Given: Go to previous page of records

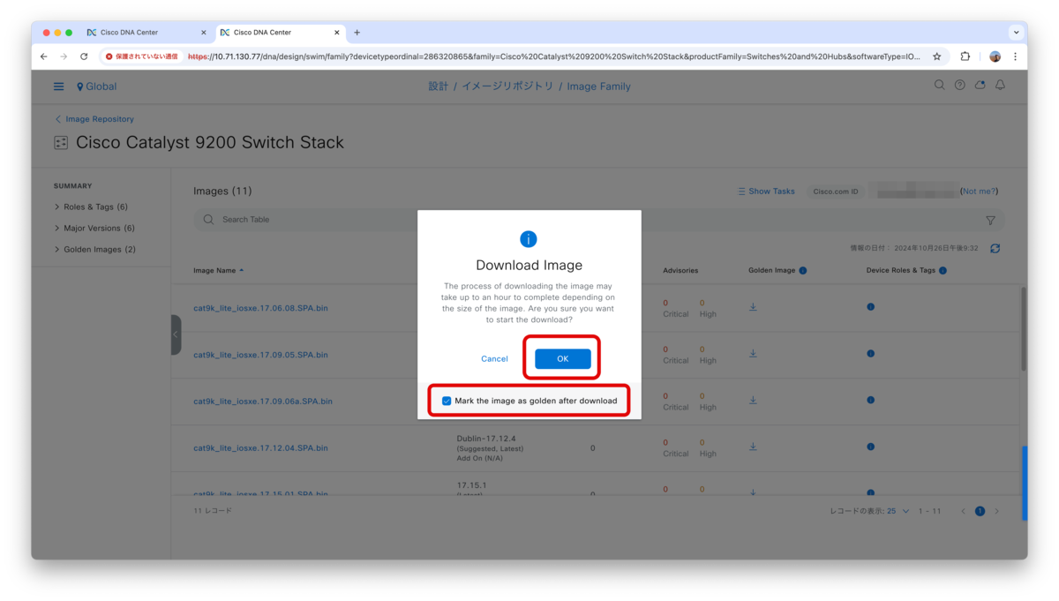Looking at the screenshot, I should pos(963,511).
